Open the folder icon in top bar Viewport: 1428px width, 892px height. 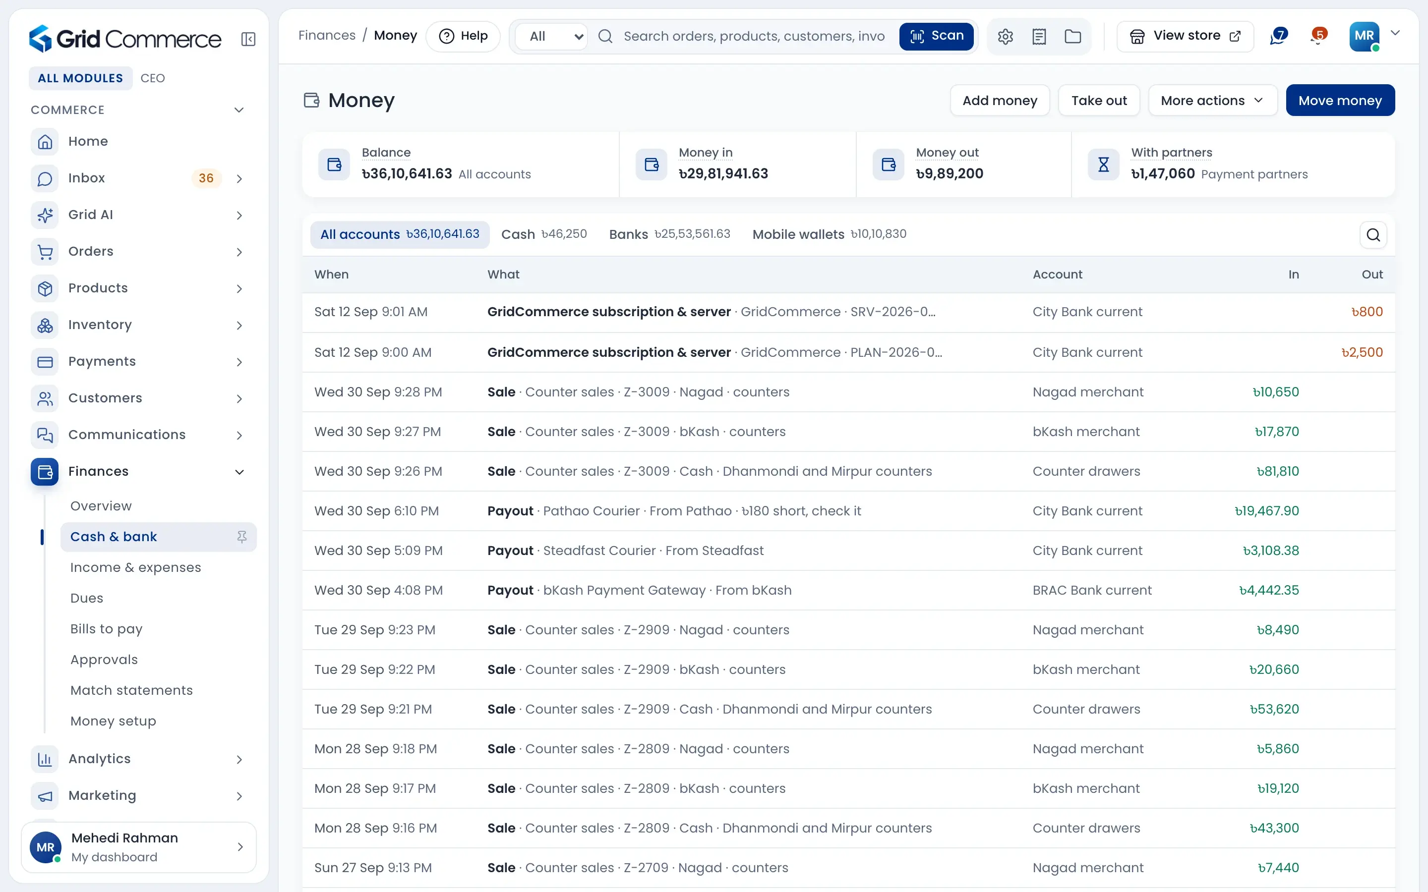(1073, 36)
